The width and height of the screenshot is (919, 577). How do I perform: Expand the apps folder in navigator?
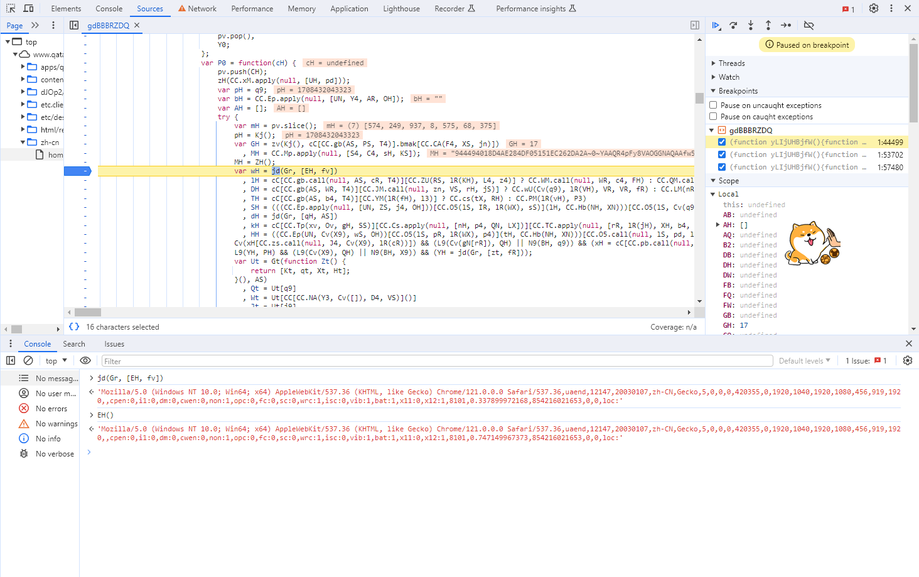coord(23,67)
